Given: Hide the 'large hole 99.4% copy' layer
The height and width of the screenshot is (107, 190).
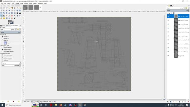Looking at the screenshot, I should tap(168, 16).
